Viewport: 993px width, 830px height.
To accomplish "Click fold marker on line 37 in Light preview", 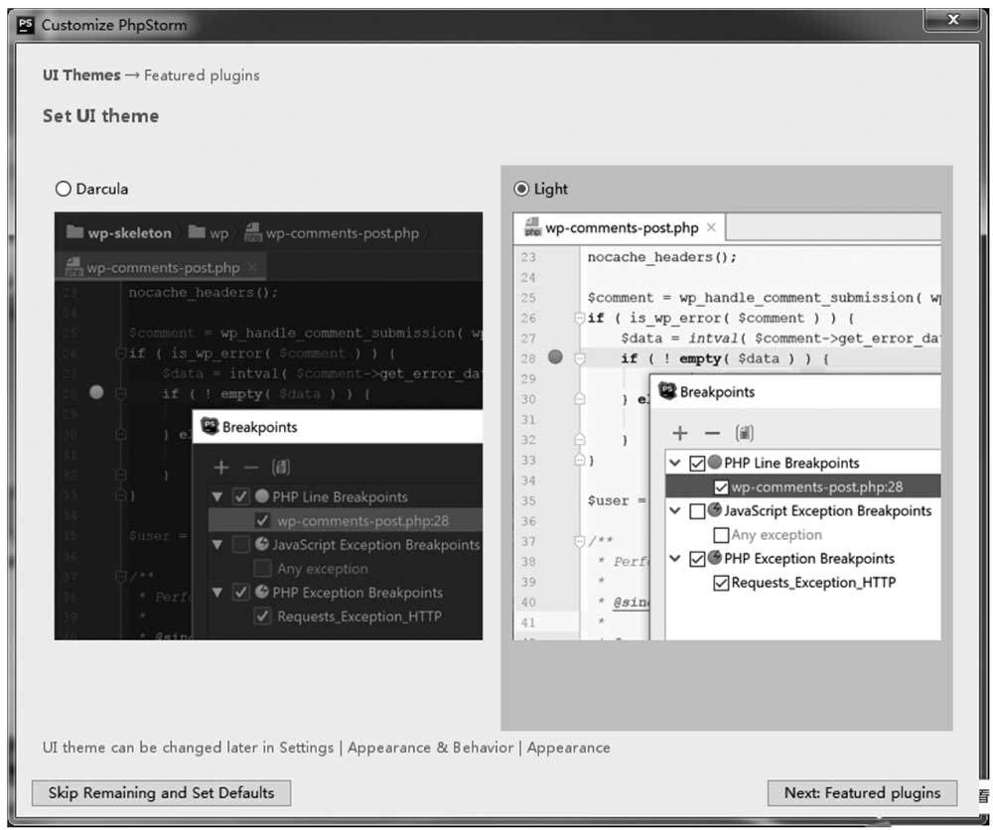I will coord(579,541).
